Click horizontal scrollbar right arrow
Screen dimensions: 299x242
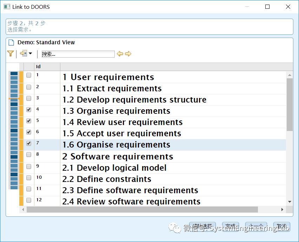click(x=282, y=210)
